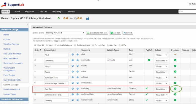This screenshot has height=104, width=196.
Task: Open the Menu dropdown button
Action: tap(6, 12)
